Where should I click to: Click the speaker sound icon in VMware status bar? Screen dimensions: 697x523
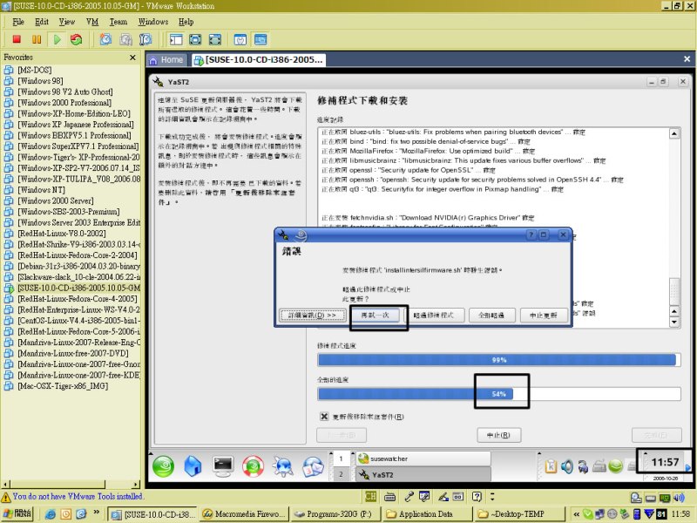pyautogui.click(x=679, y=498)
